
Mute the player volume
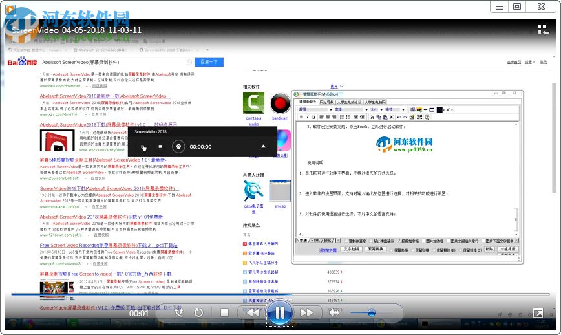333,312
